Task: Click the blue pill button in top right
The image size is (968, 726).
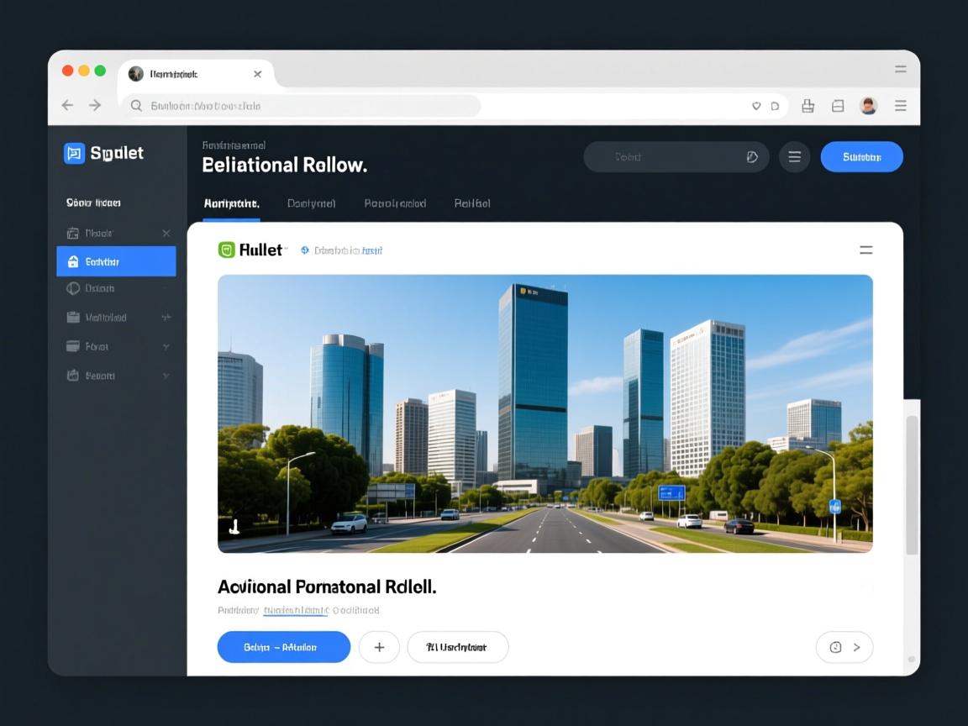Action: [x=861, y=157]
